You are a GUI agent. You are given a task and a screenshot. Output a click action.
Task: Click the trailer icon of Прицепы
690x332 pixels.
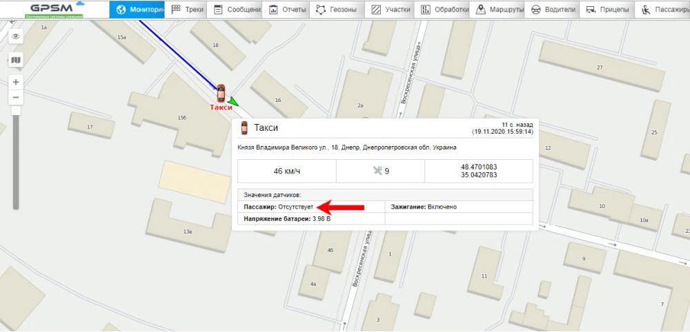point(591,10)
